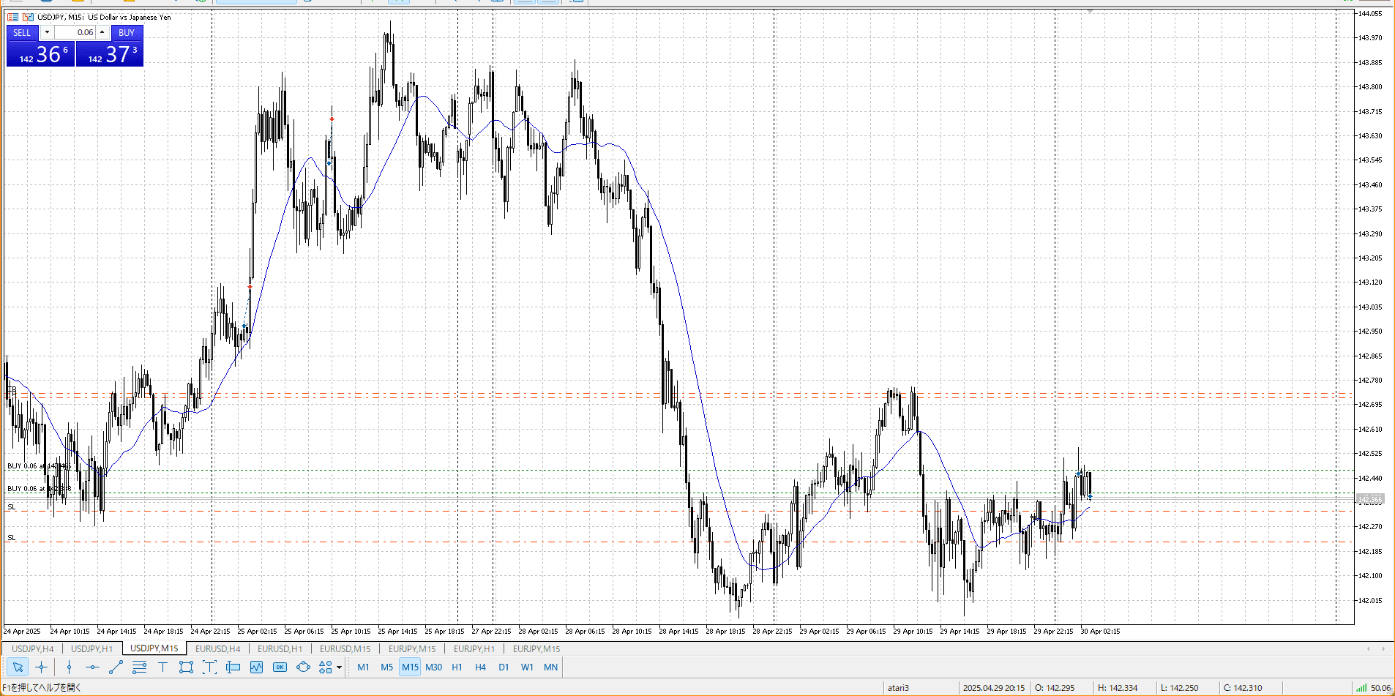Click the lot size input field
The width and height of the screenshot is (1395, 696).
tap(75, 32)
